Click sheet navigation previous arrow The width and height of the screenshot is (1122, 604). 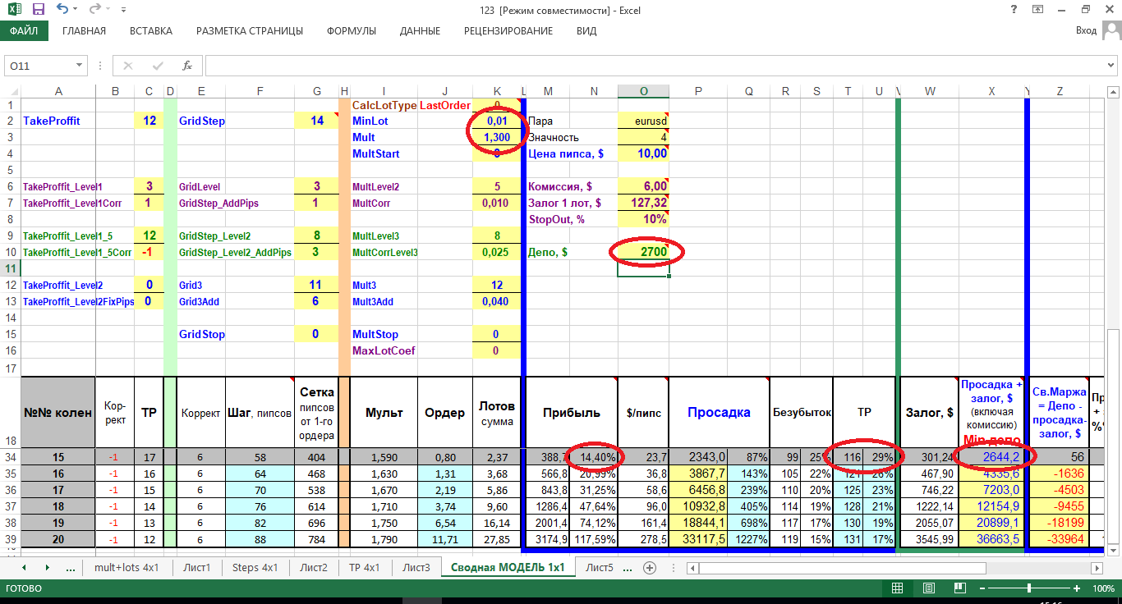24,567
